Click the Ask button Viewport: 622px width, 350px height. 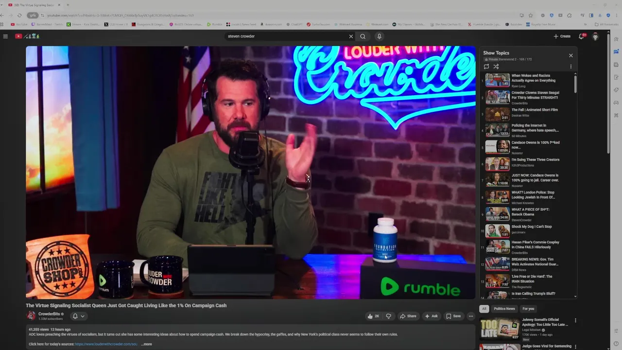(x=431, y=316)
